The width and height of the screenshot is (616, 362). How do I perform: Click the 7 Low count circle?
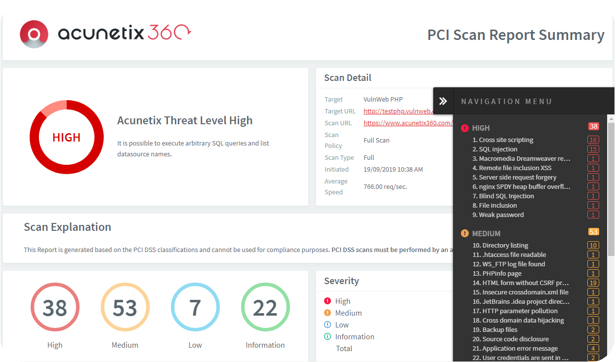point(195,307)
